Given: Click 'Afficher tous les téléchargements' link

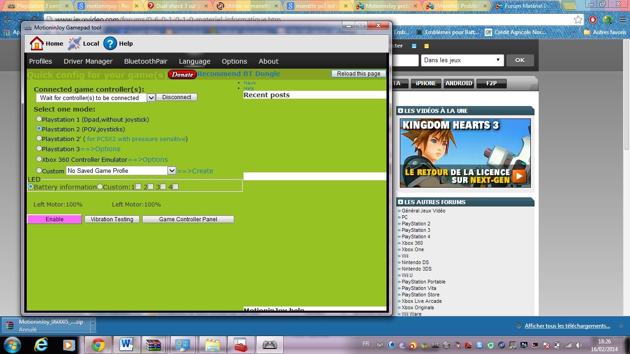Looking at the screenshot, I should (567, 326).
